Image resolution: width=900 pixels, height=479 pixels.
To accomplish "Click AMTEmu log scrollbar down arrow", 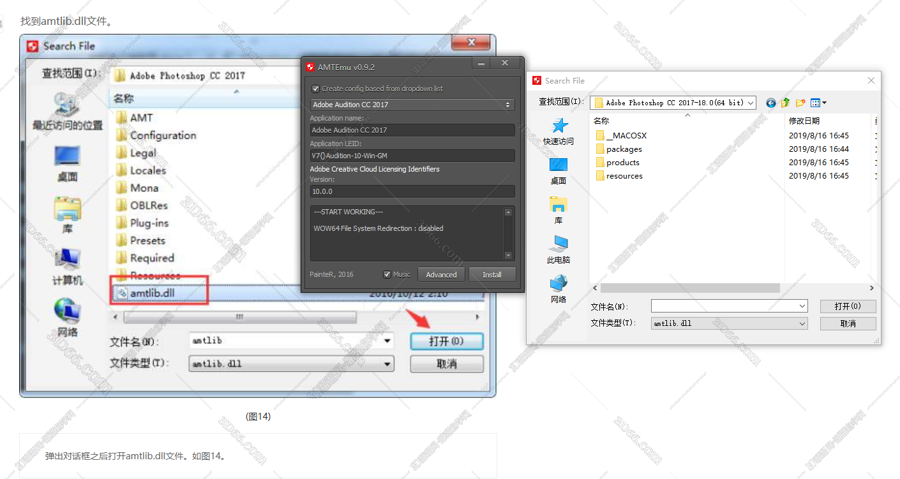I will [509, 256].
